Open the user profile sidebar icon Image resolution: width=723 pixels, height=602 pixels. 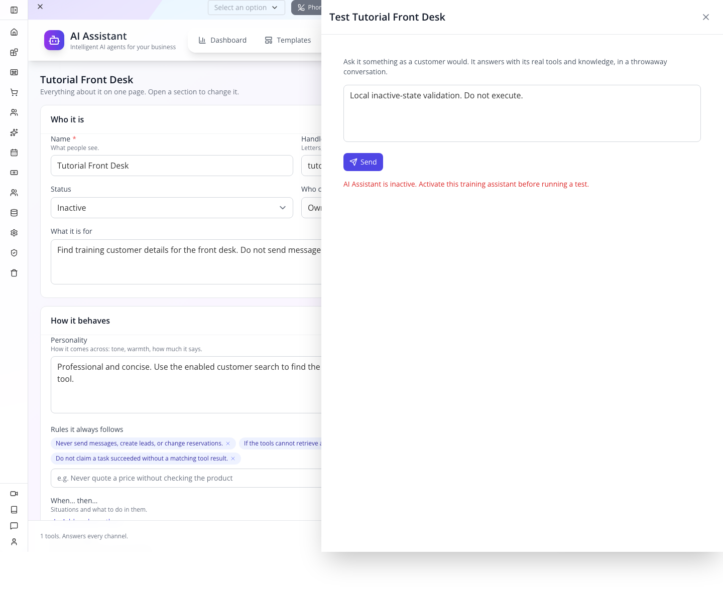(14, 542)
